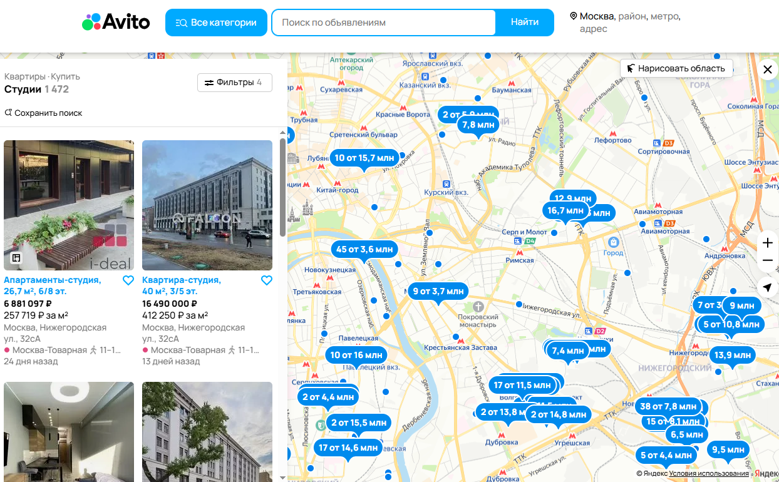Screen dimensions: 779x482
Task: Click Покровский монастырь map icon
Action: click(x=478, y=307)
